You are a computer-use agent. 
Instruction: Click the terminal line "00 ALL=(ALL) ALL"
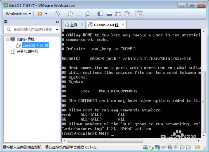[94, 120]
